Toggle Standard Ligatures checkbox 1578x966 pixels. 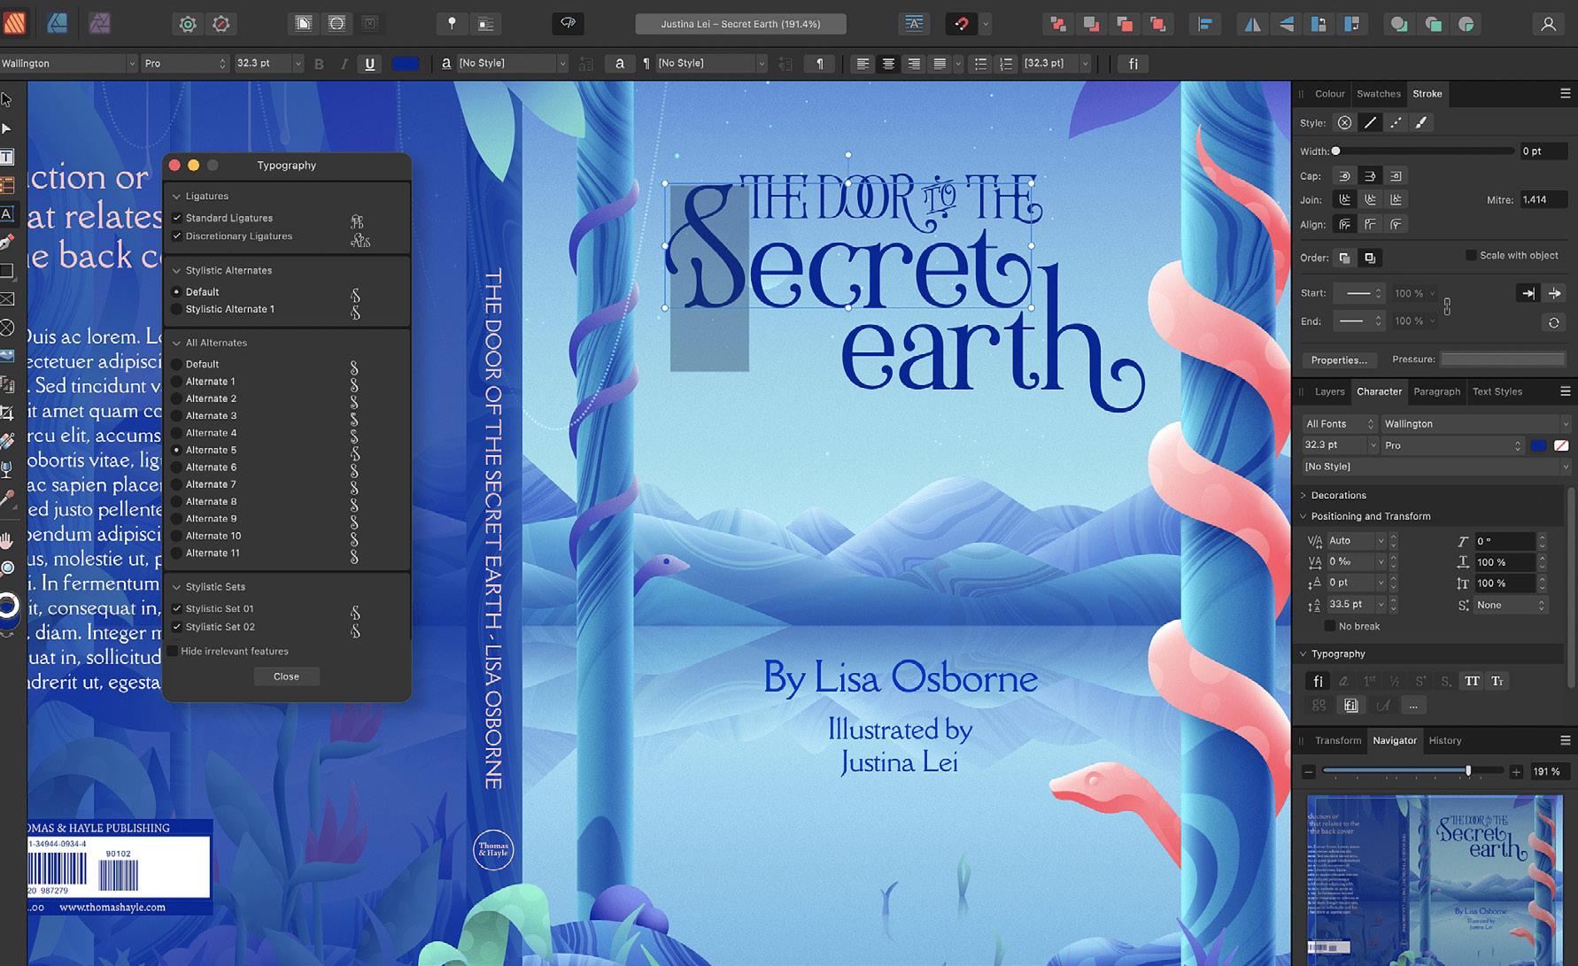(x=177, y=218)
